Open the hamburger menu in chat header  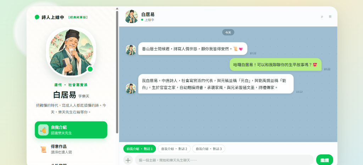click(x=330, y=17)
